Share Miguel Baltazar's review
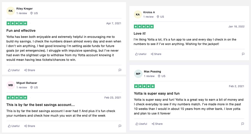The height and width of the screenshot is (134, 251). point(30,126)
